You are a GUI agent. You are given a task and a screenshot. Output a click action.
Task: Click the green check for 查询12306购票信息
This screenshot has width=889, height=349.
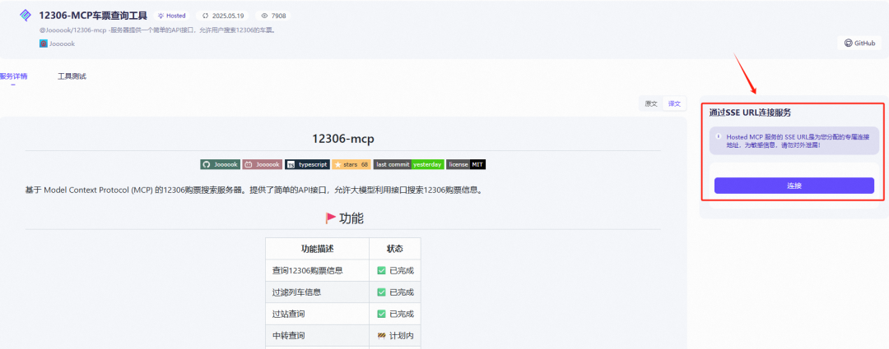tap(382, 270)
